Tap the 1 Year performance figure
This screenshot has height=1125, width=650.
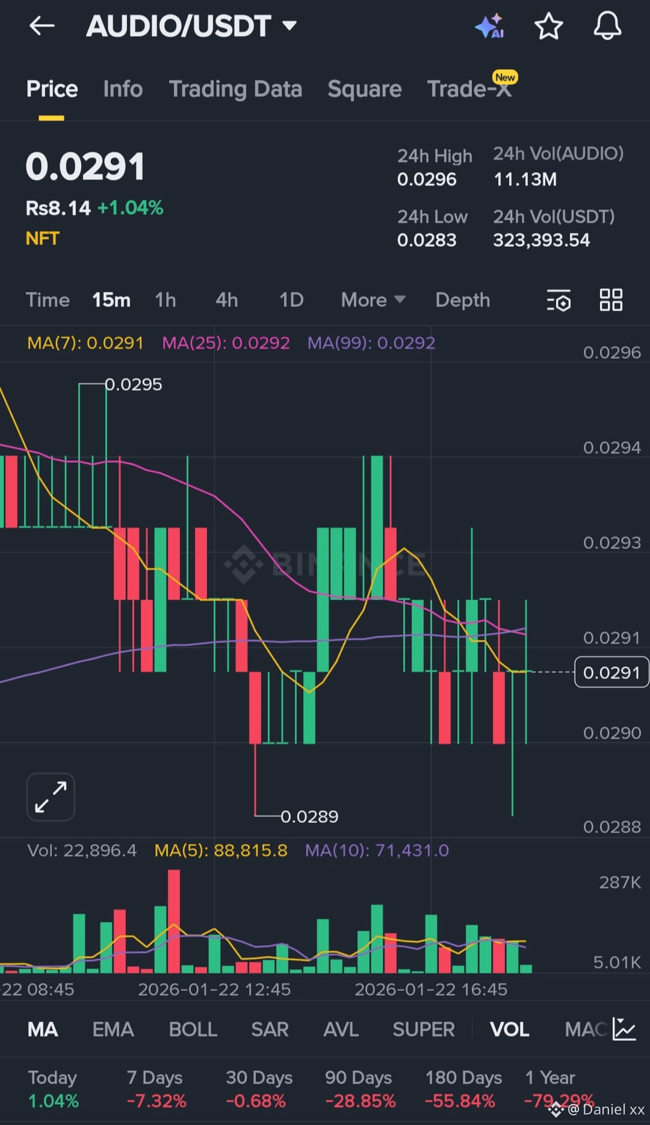point(559,1101)
